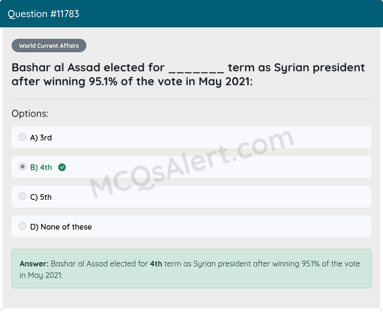
Task: Select radio button for option D) None of these
Action: (23, 226)
